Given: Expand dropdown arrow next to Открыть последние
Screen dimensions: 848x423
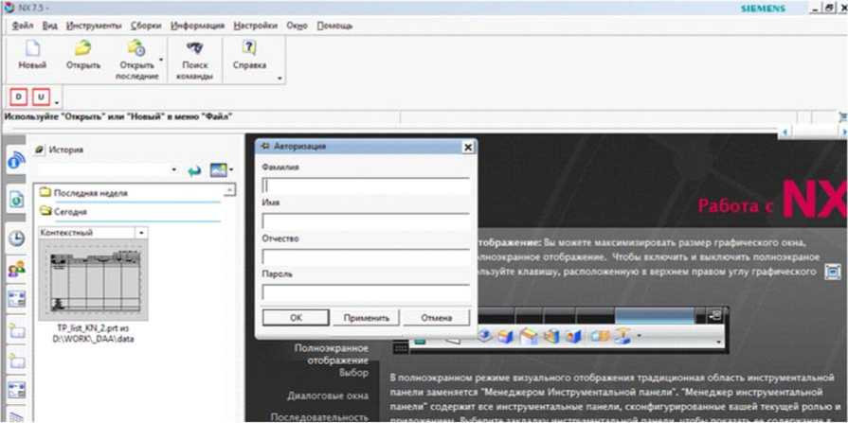Looking at the screenshot, I should (161, 60).
